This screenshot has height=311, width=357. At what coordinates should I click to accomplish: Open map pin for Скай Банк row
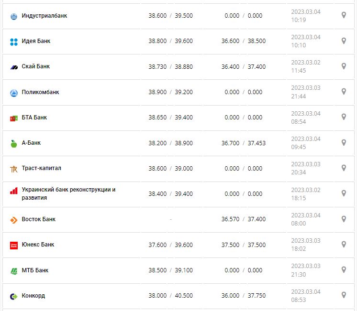[x=344, y=66]
